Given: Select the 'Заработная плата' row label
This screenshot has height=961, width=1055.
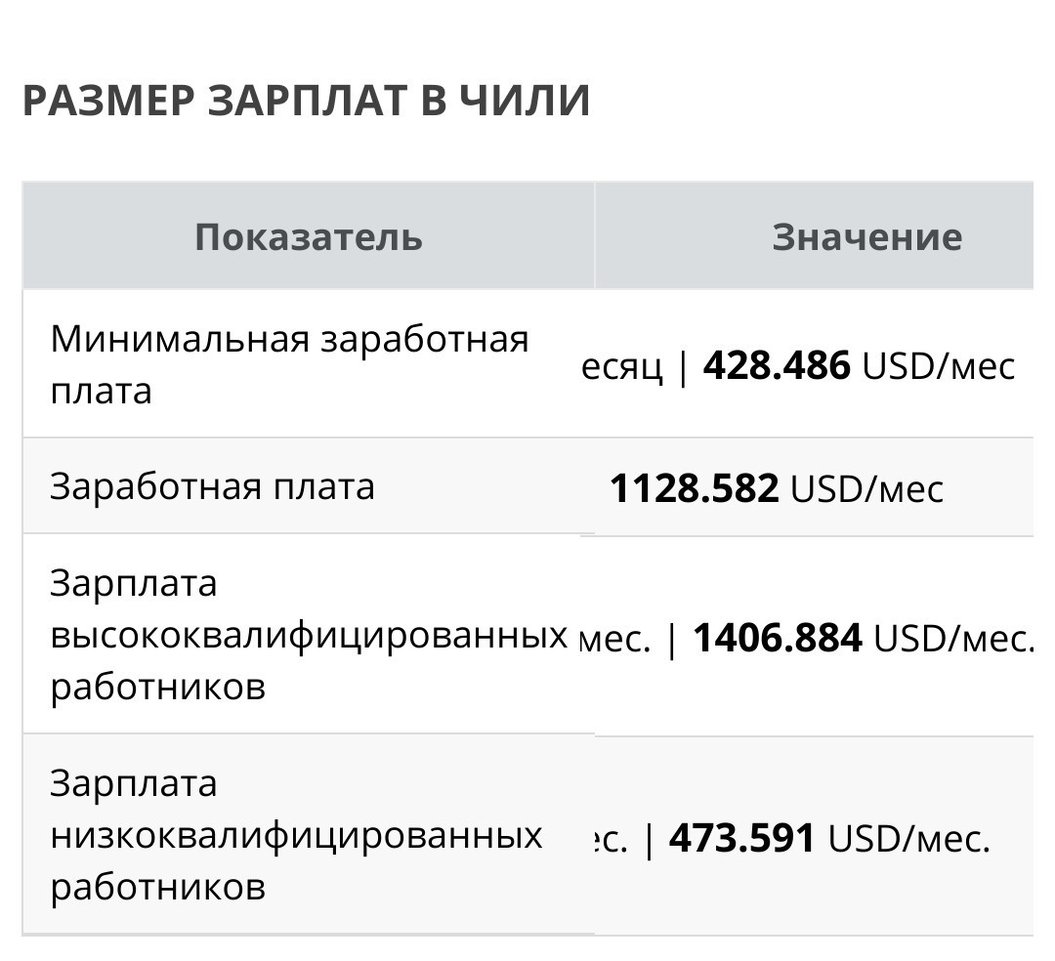Looking at the screenshot, I should point(212,485).
